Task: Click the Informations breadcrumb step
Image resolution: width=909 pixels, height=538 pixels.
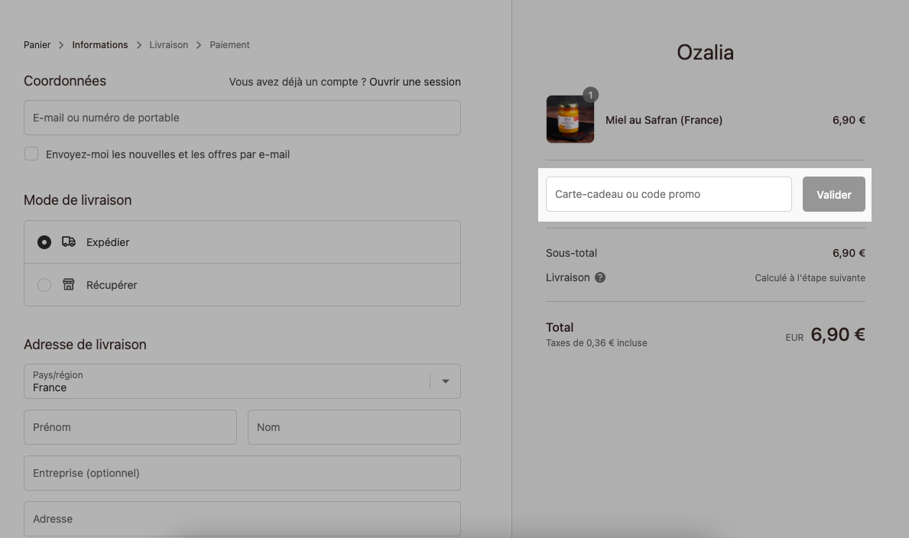Action: point(99,44)
